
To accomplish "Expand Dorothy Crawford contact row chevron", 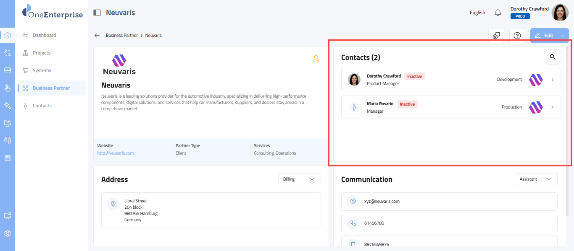I will pos(552,80).
